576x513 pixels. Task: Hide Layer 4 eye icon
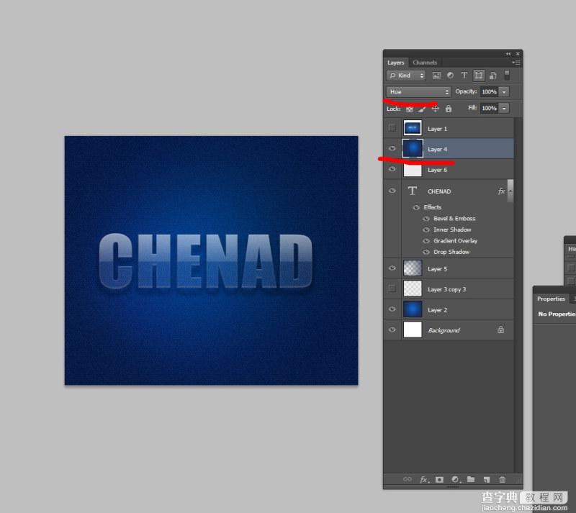(392, 148)
